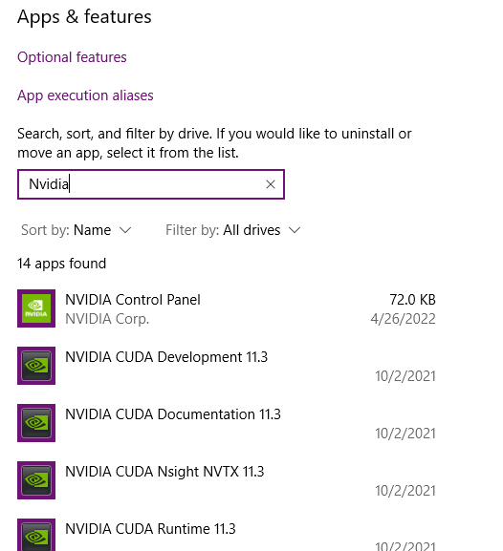Open the Filter by All drives dropdown

point(233,230)
